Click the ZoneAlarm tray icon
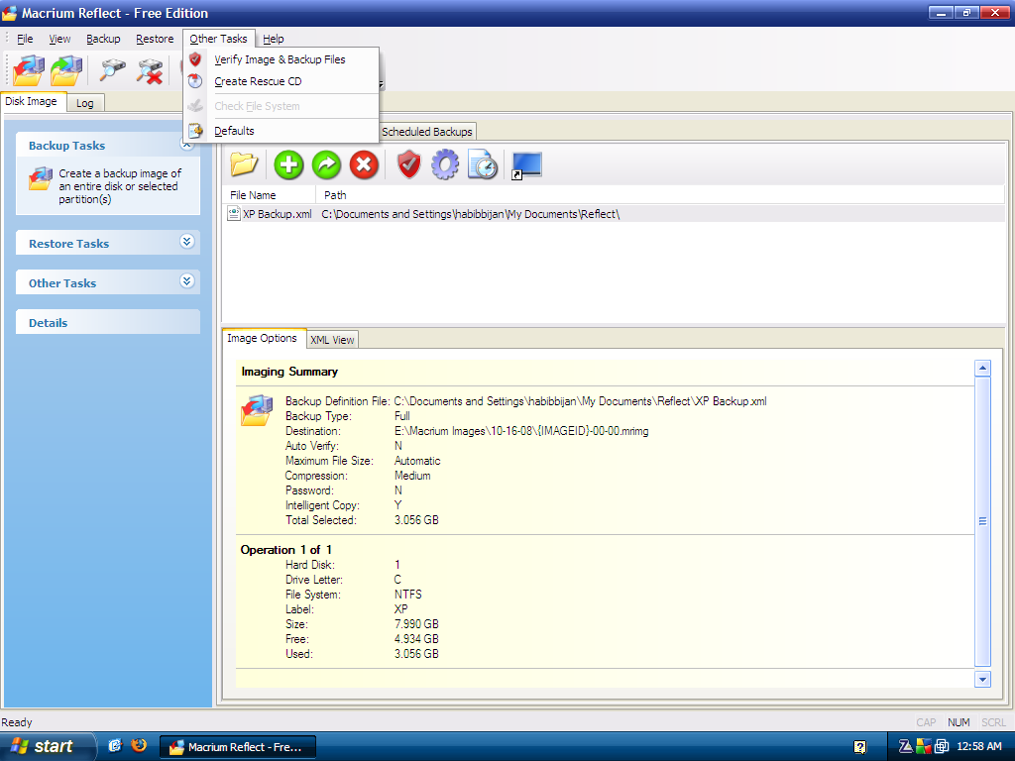 coord(906,747)
